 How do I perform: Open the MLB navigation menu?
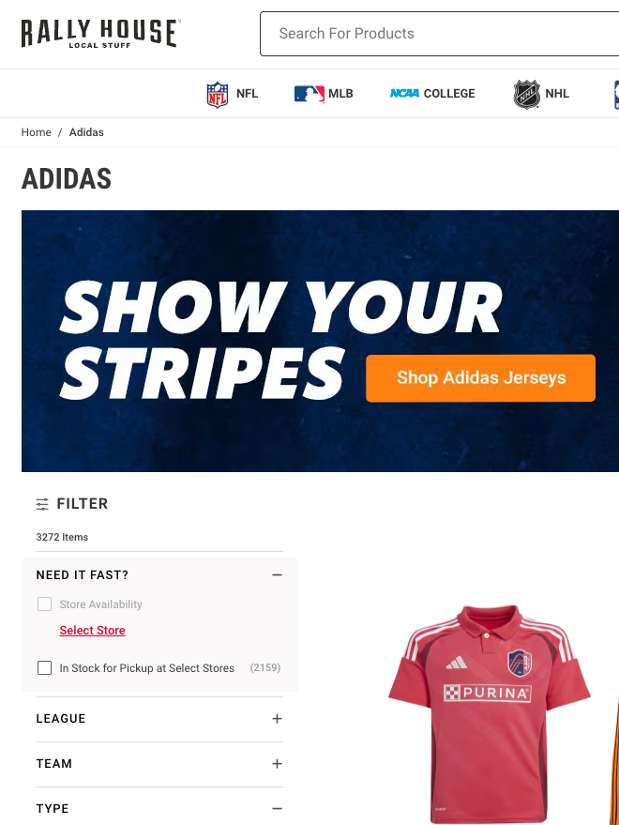tap(340, 94)
